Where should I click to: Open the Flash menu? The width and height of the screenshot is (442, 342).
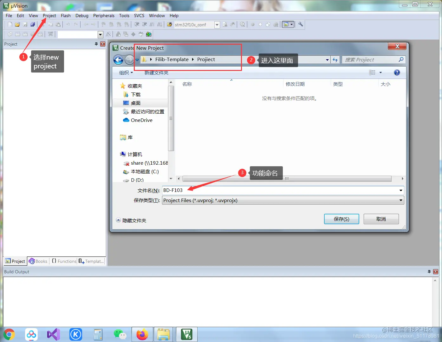click(x=66, y=16)
